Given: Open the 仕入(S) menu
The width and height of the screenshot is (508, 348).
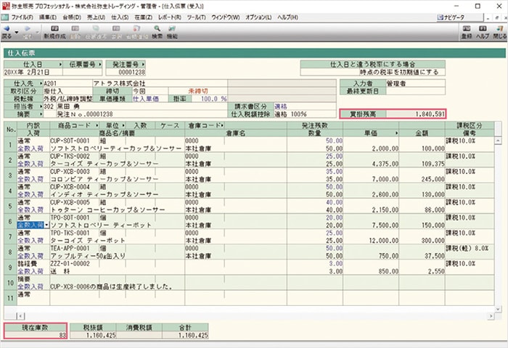Looking at the screenshot, I should tap(120, 17).
